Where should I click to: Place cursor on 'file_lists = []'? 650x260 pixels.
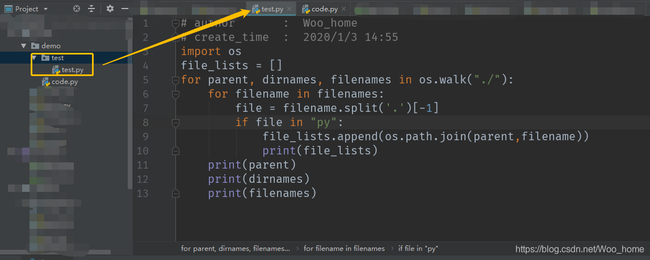click(231, 65)
